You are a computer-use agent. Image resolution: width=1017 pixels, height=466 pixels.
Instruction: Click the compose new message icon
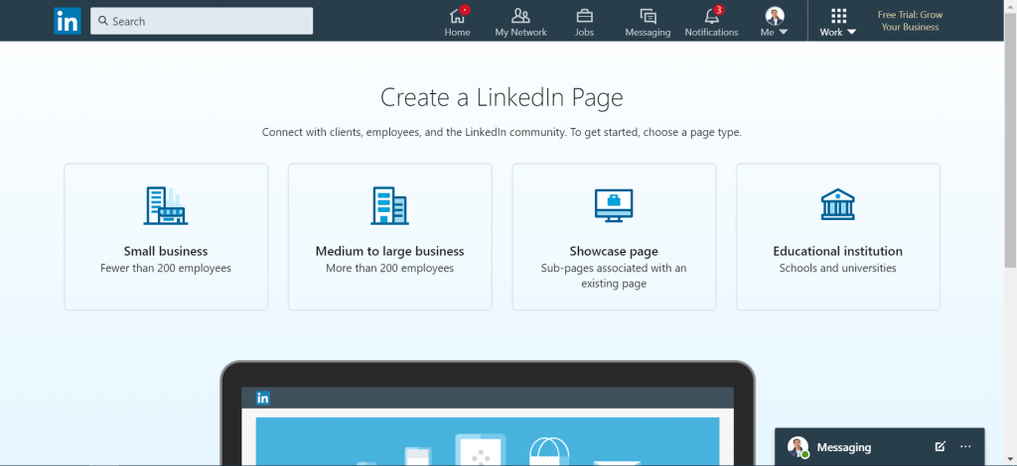point(940,447)
